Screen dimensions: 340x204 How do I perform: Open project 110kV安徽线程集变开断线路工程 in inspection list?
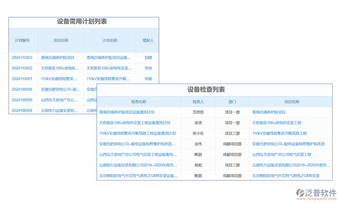(x=279, y=133)
